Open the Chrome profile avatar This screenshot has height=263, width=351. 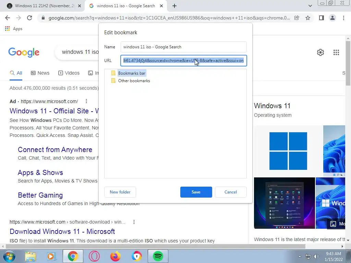point(332,18)
